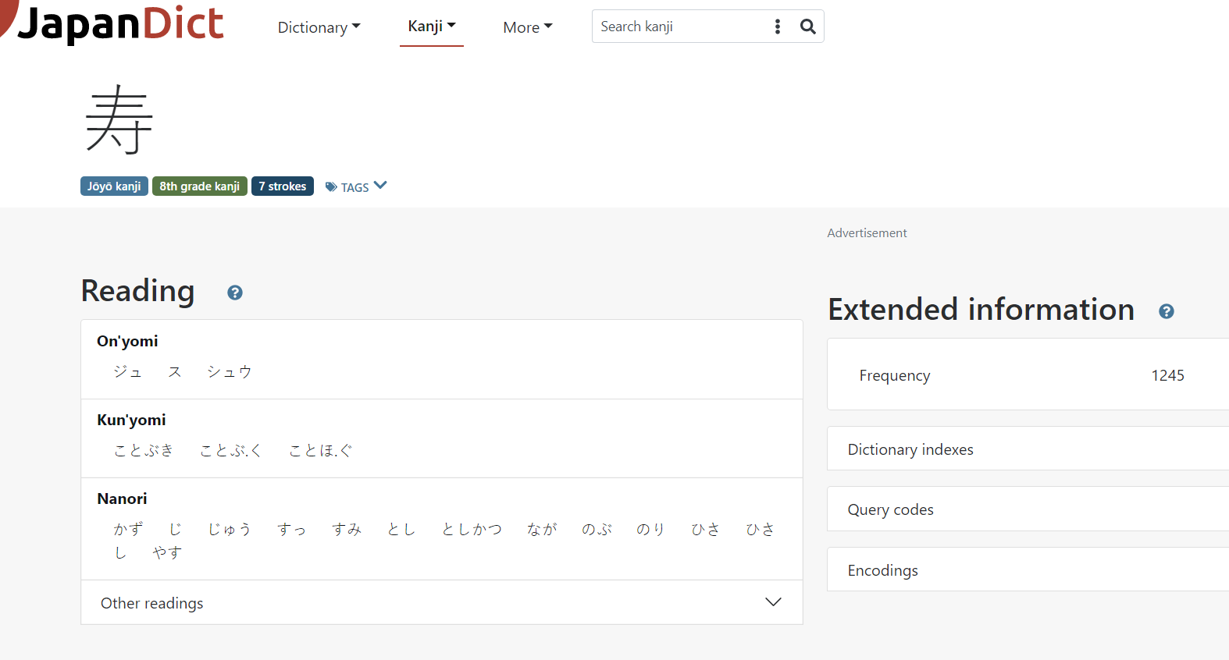This screenshot has height=660, width=1229.
Task: Expand the Encodings panel
Action: pos(1028,570)
